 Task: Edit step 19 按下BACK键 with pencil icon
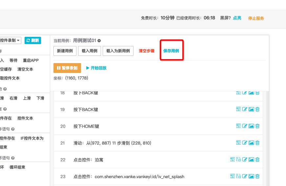coord(245,109)
